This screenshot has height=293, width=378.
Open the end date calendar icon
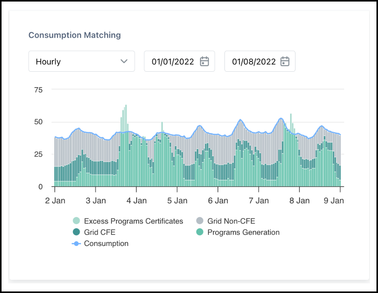[x=285, y=61]
